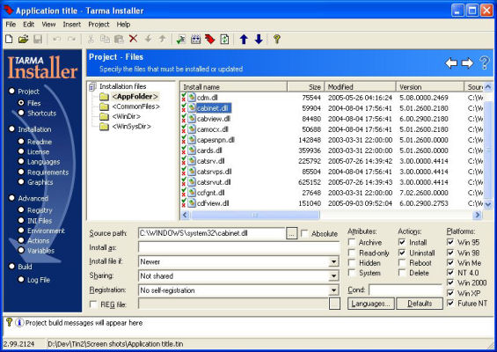Click the Installation files root node

click(122, 86)
